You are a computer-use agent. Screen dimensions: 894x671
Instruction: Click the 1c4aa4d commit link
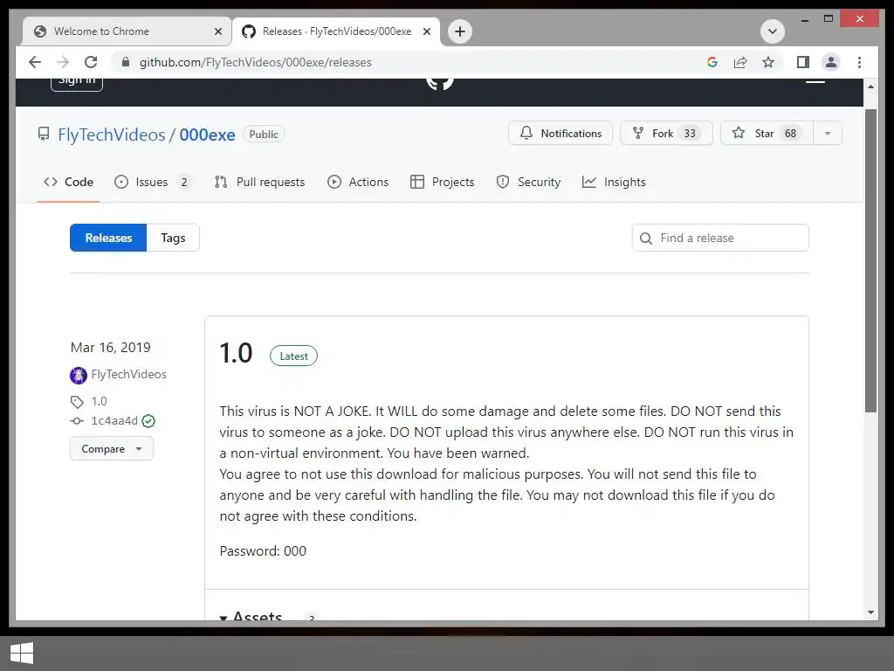[114, 420]
